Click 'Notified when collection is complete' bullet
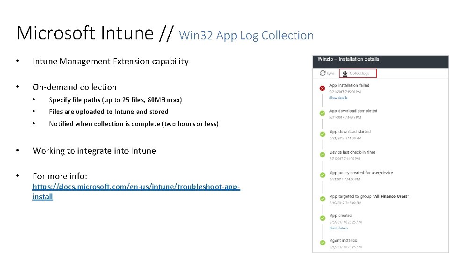 pos(134,124)
